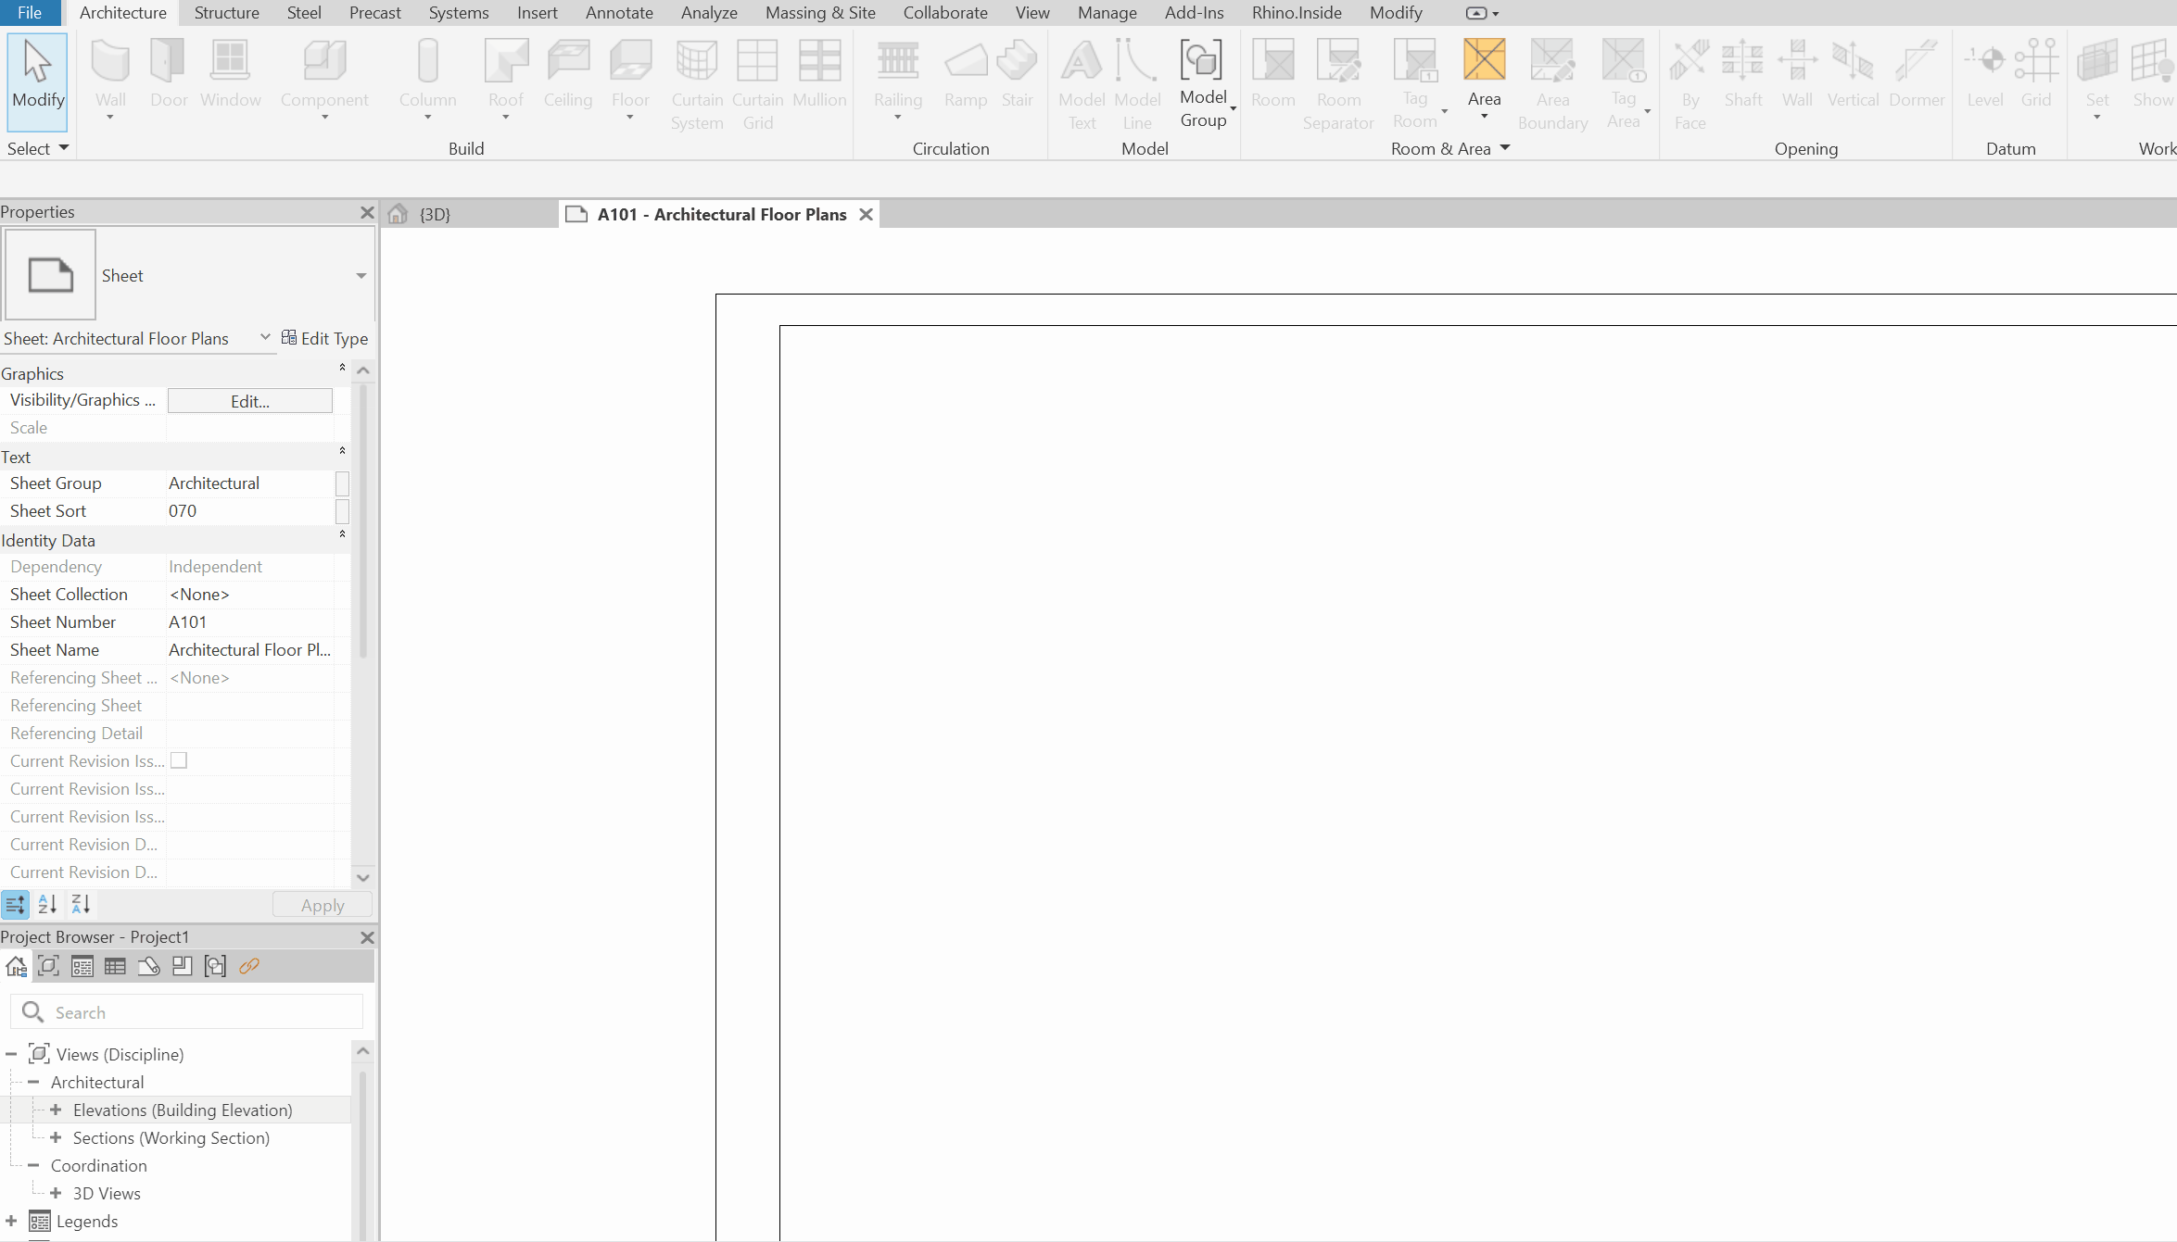This screenshot has height=1242, width=2177.
Task: Open the Select panel dropdown
Action: (x=63, y=148)
